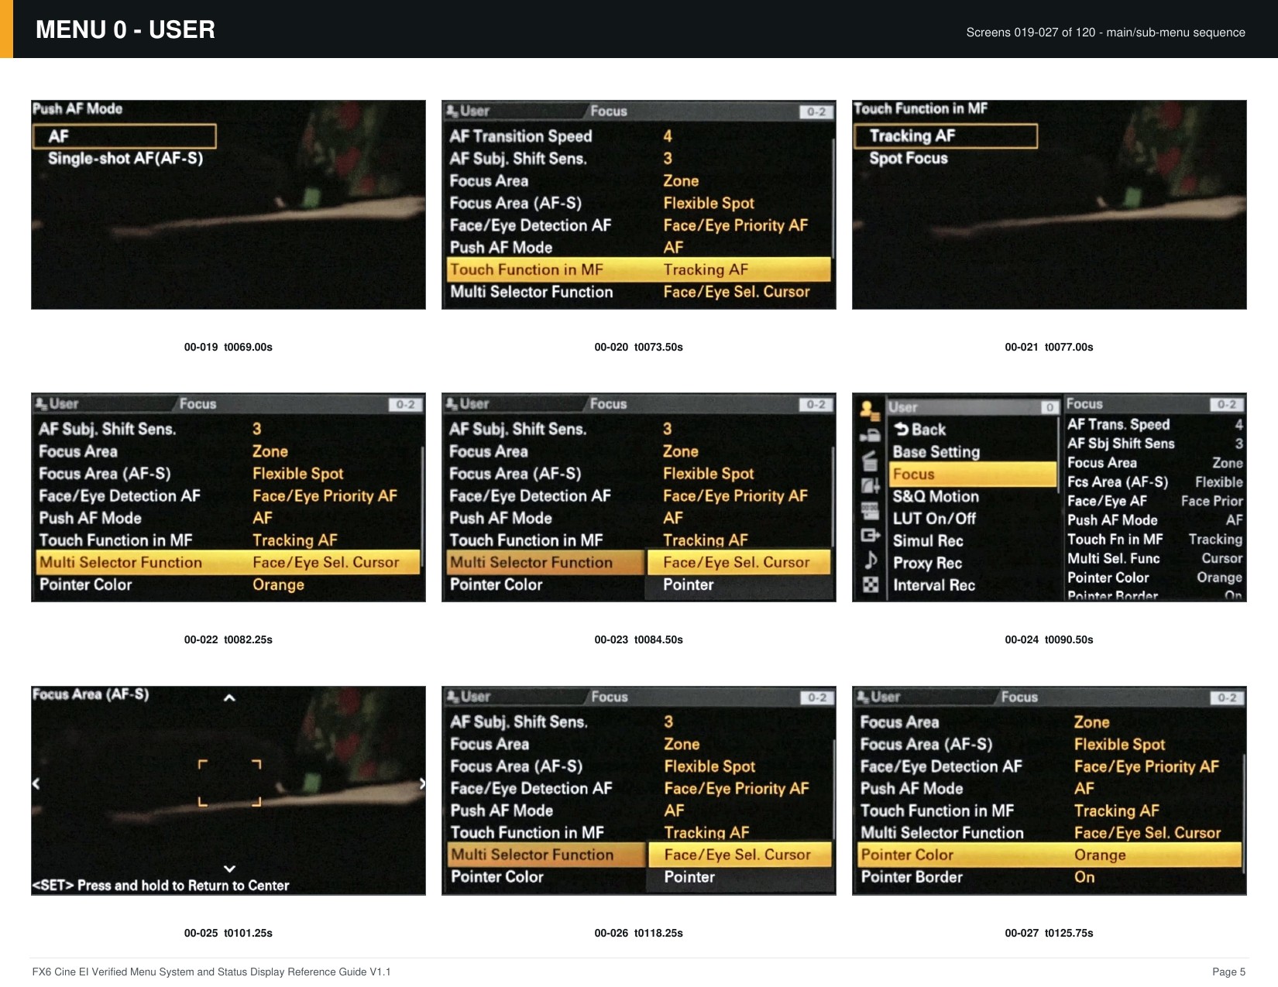Click the caption '00-021 t0077.00s'
The image size is (1278, 987).
coord(1049,348)
